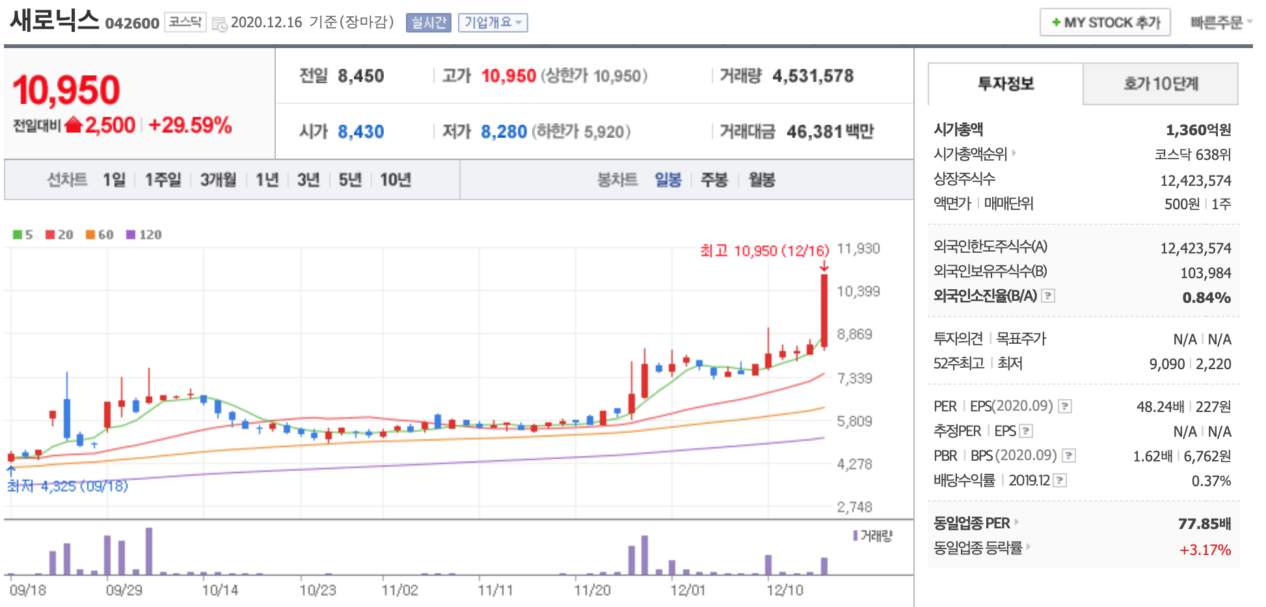Click the 외국인소진율 value 0.84%
The height and width of the screenshot is (607, 1266).
[1206, 298]
